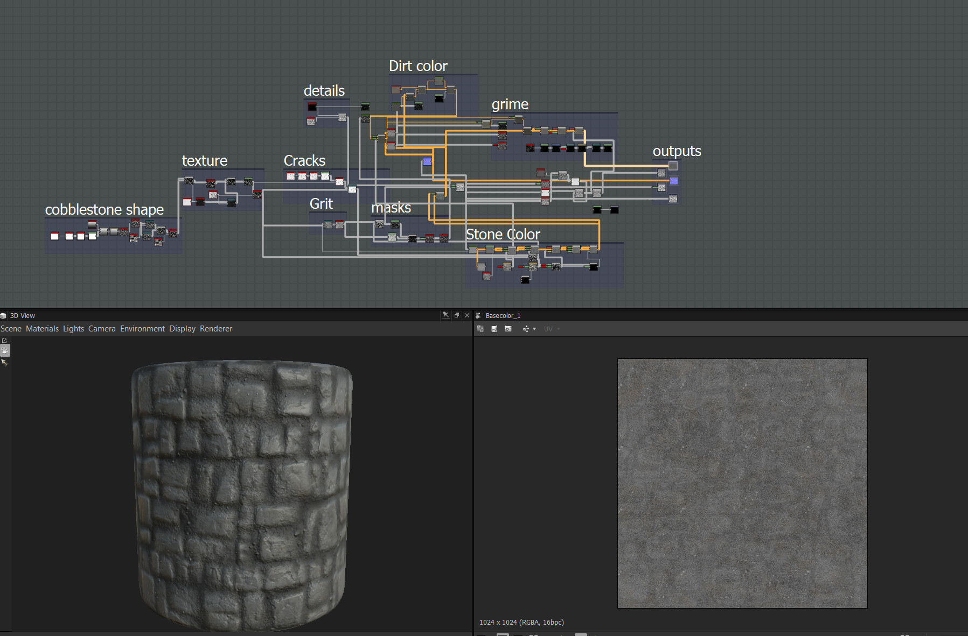The height and width of the screenshot is (636, 968).
Task: Click the save image icon above the Basecolor preview
Action: tap(495, 329)
